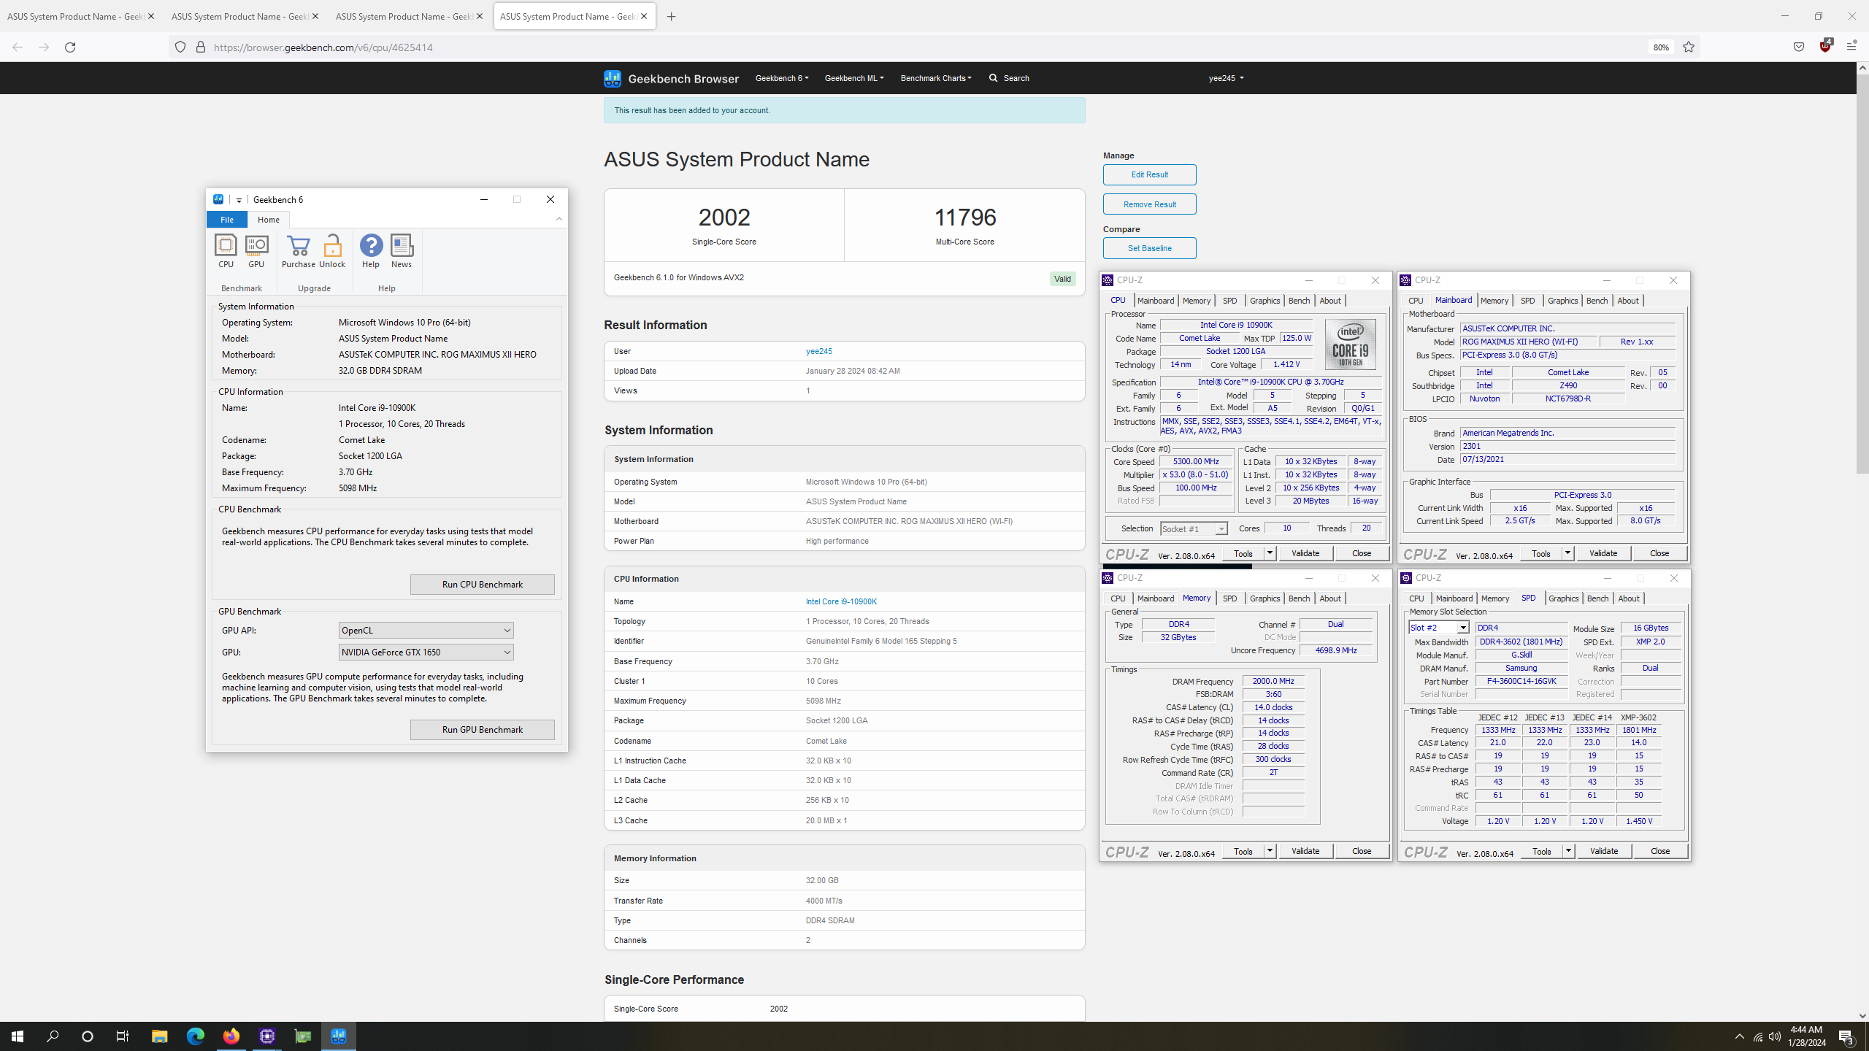Image resolution: width=1869 pixels, height=1051 pixels.
Task: Open the GPU API OpenCL dropdown
Action: click(x=426, y=631)
